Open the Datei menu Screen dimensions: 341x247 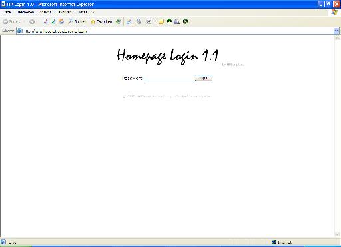(7, 12)
